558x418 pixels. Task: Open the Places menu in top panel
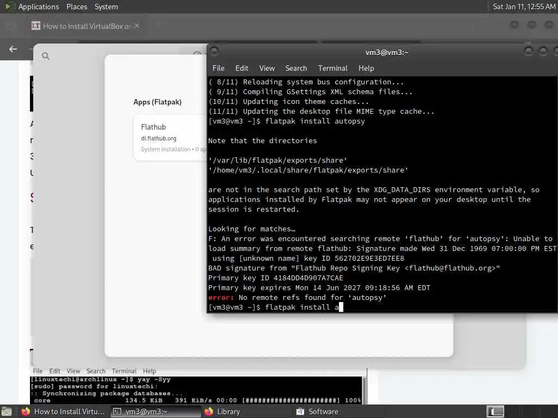pos(76,7)
